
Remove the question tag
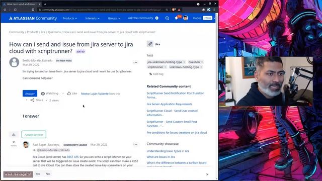tap(202, 62)
